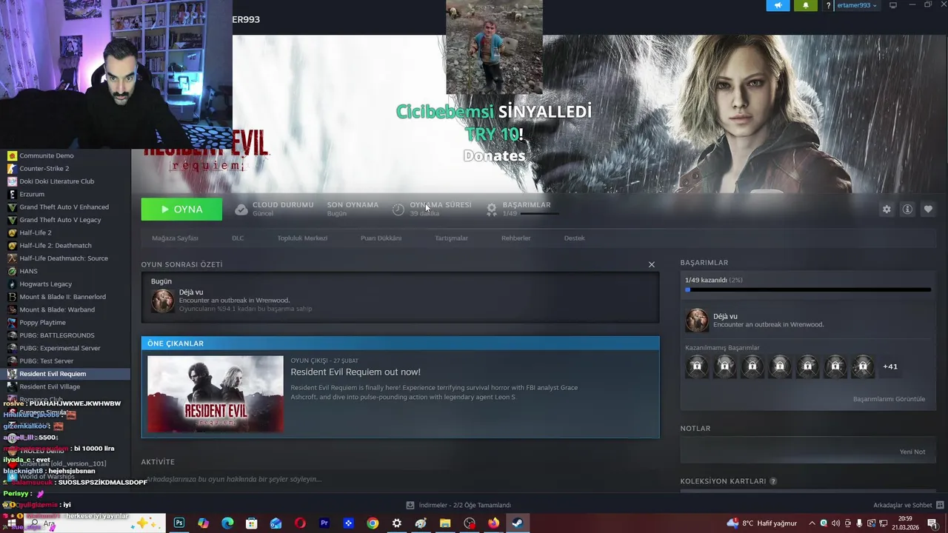Click the Yeni Not button
Viewport: 948px width, 533px height.
(x=912, y=452)
